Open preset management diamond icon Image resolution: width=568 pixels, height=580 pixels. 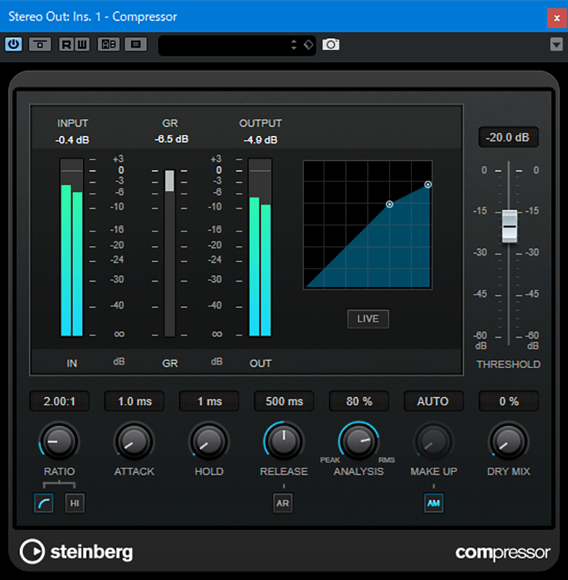[309, 45]
